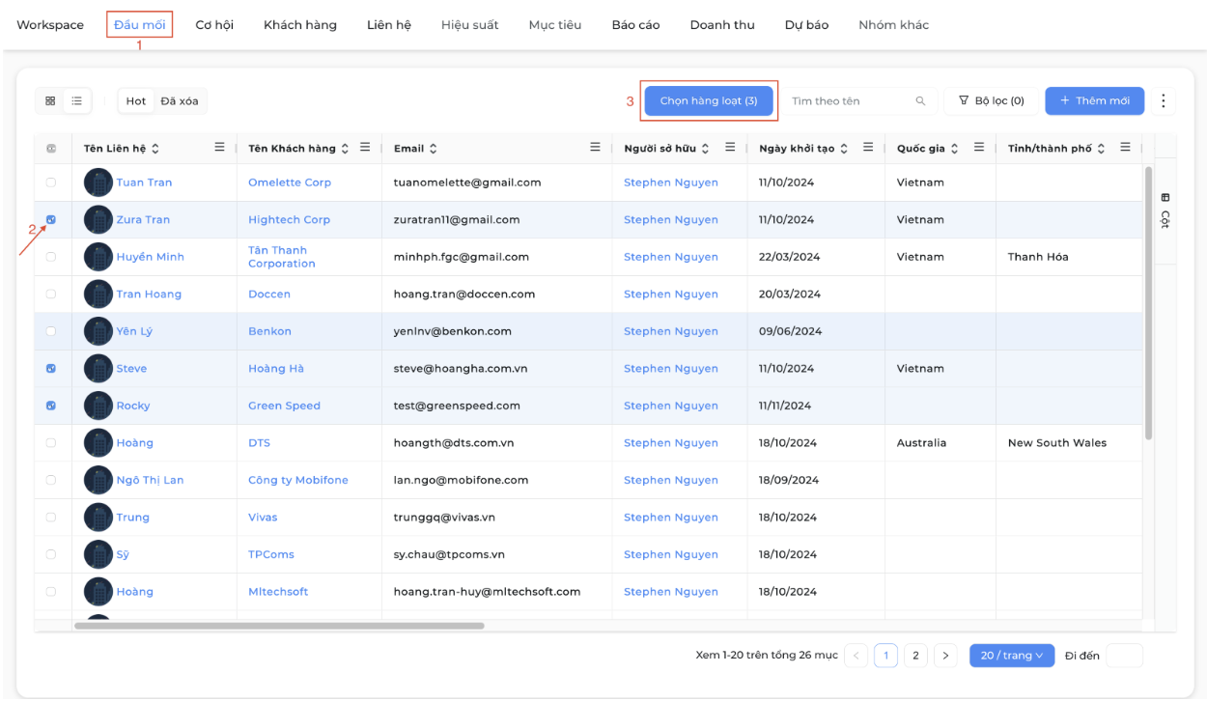1207x701 pixels.
Task: Open the Workspace tab
Action: click(x=50, y=25)
